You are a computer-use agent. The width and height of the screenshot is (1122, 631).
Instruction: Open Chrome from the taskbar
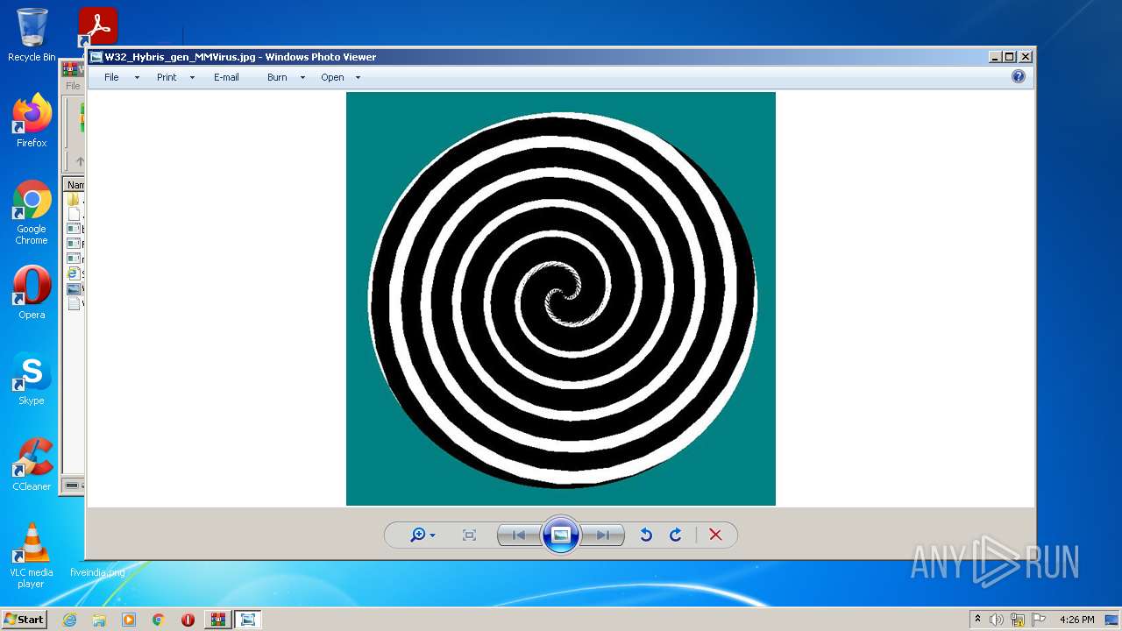pos(159,620)
